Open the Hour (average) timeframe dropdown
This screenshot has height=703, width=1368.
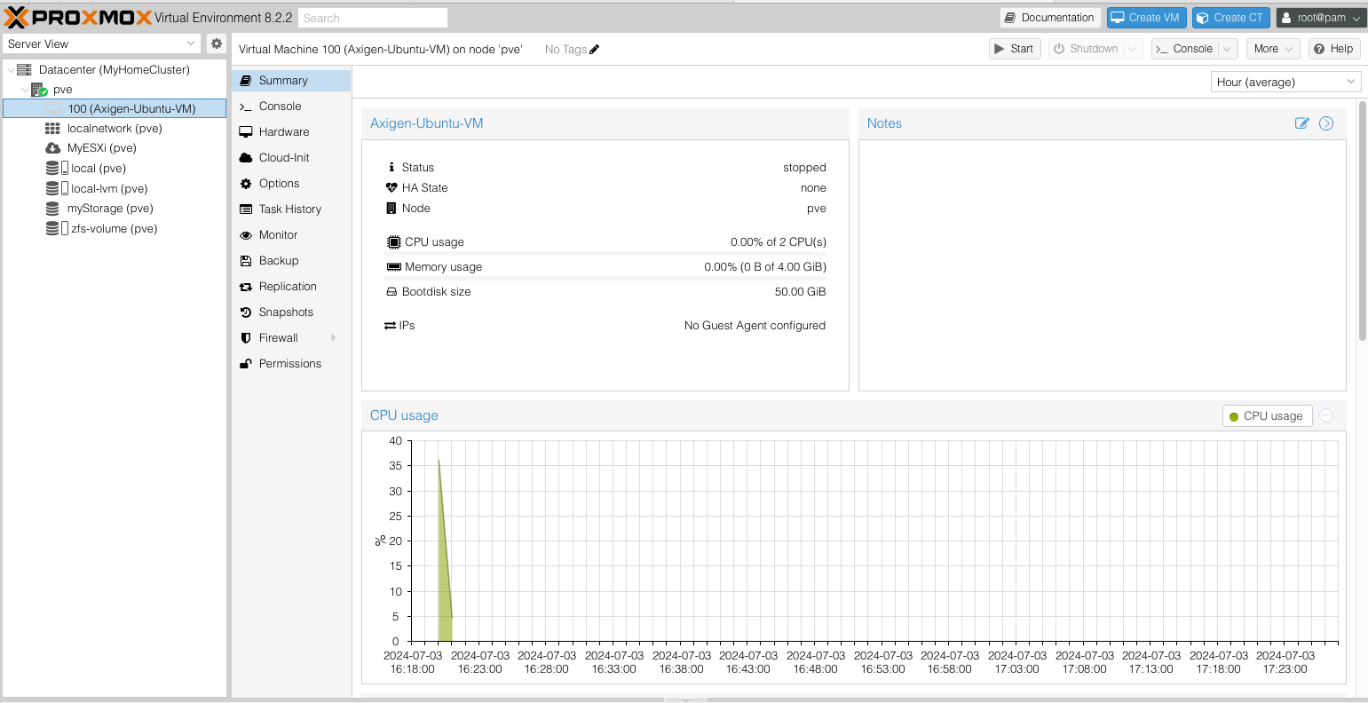point(1285,82)
